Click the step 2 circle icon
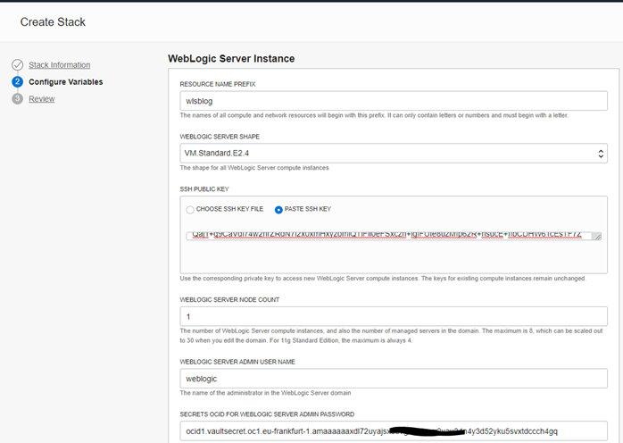 18,82
